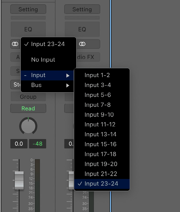Click the gain reduction bar under first Setting button

click(x=28, y=18)
